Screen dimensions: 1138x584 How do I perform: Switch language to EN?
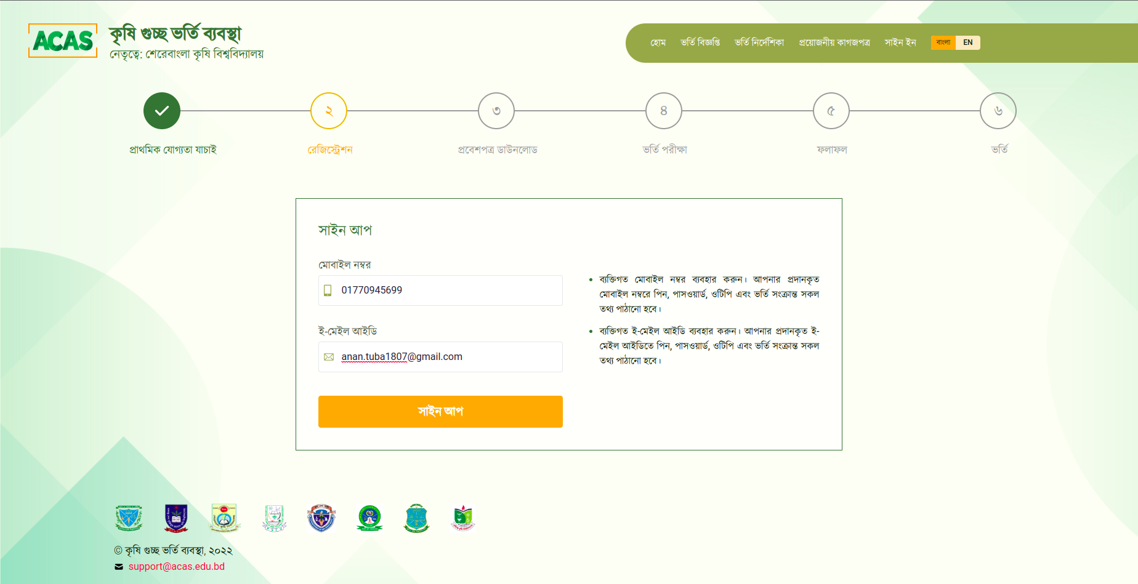967,42
